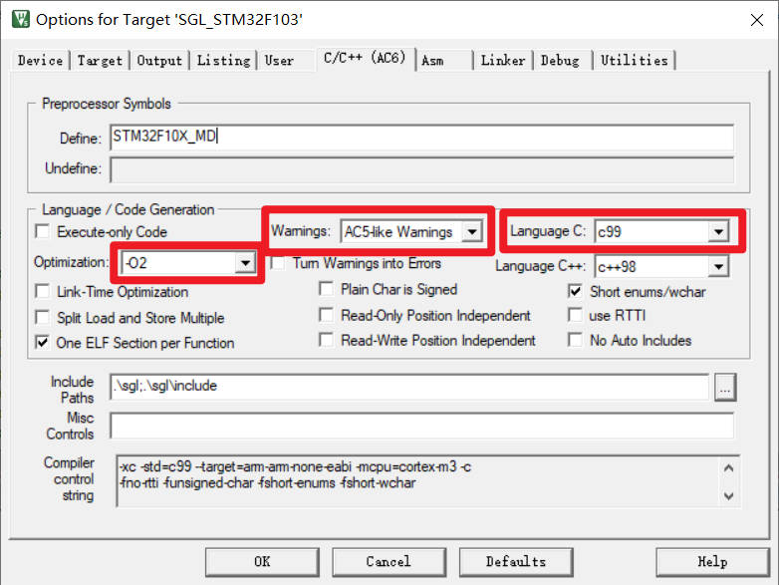Open Help for this dialog
The image size is (779, 585).
[x=712, y=562]
